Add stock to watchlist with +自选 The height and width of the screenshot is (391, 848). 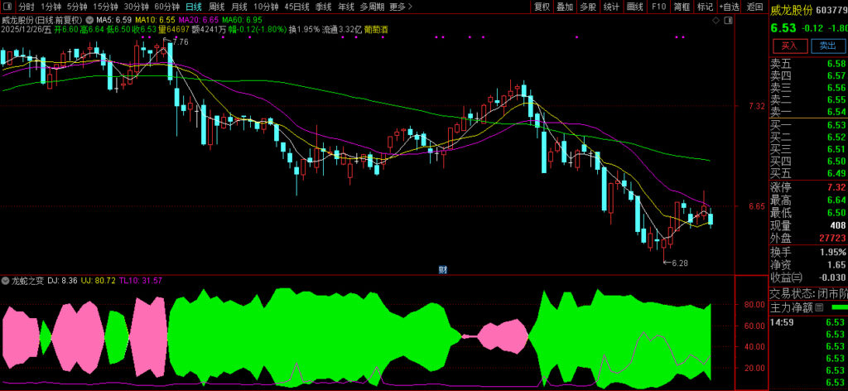[730, 7]
